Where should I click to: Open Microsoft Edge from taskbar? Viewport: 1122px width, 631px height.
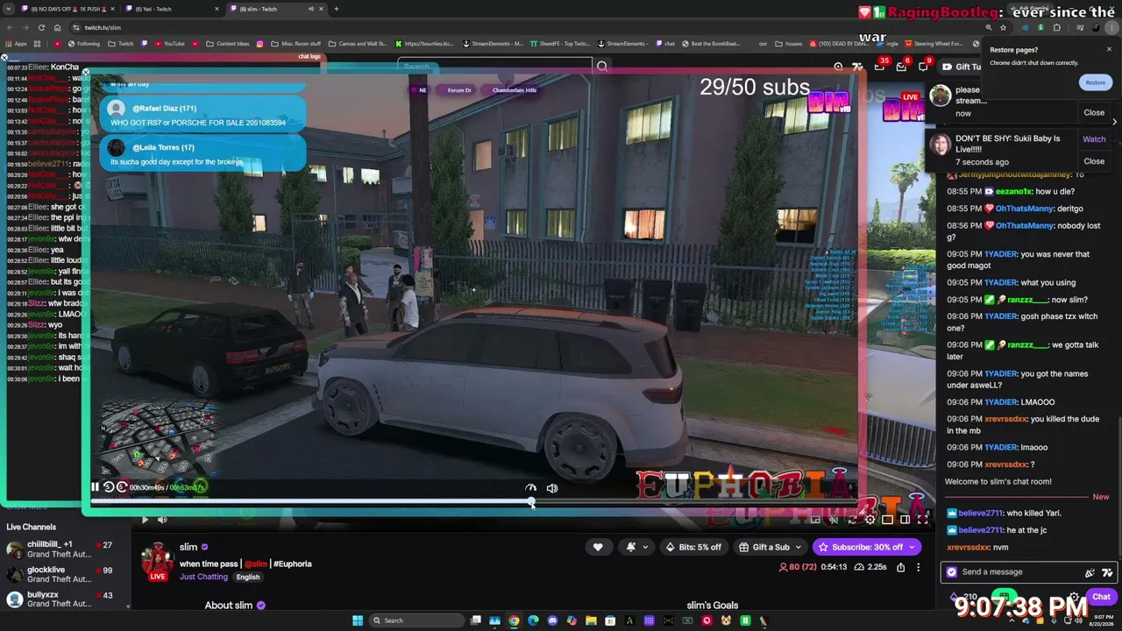533,620
